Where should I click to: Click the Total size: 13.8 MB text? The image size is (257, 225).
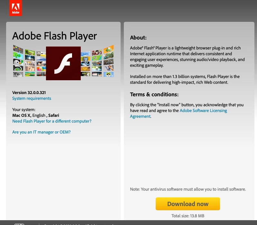tap(188, 216)
